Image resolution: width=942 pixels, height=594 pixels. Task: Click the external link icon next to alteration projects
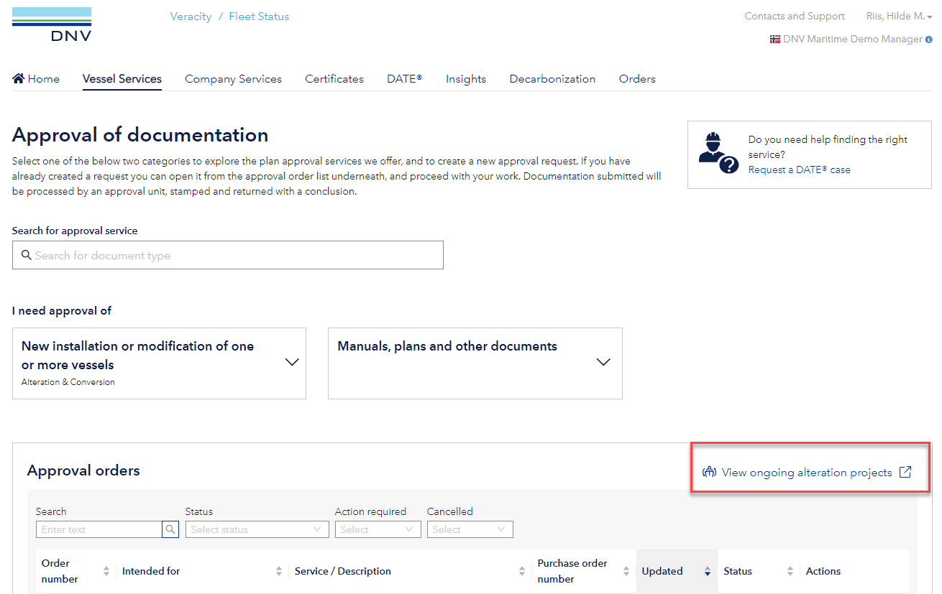(x=905, y=472)
